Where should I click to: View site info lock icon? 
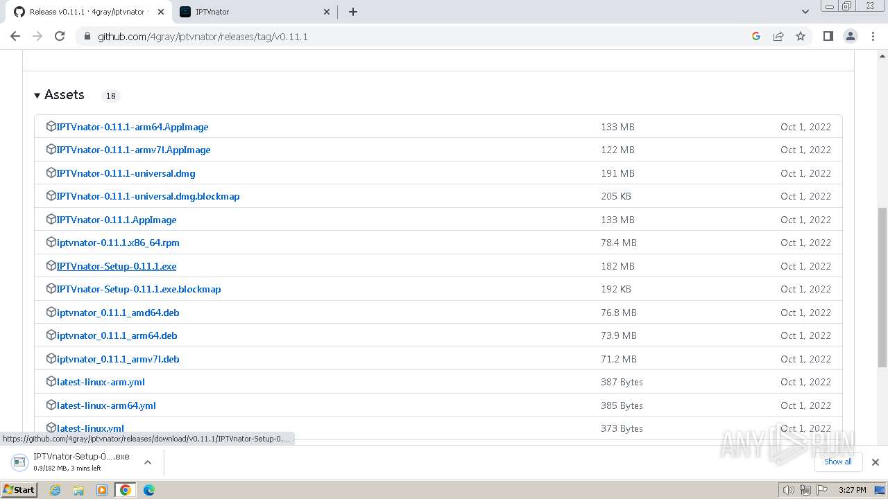87,36
